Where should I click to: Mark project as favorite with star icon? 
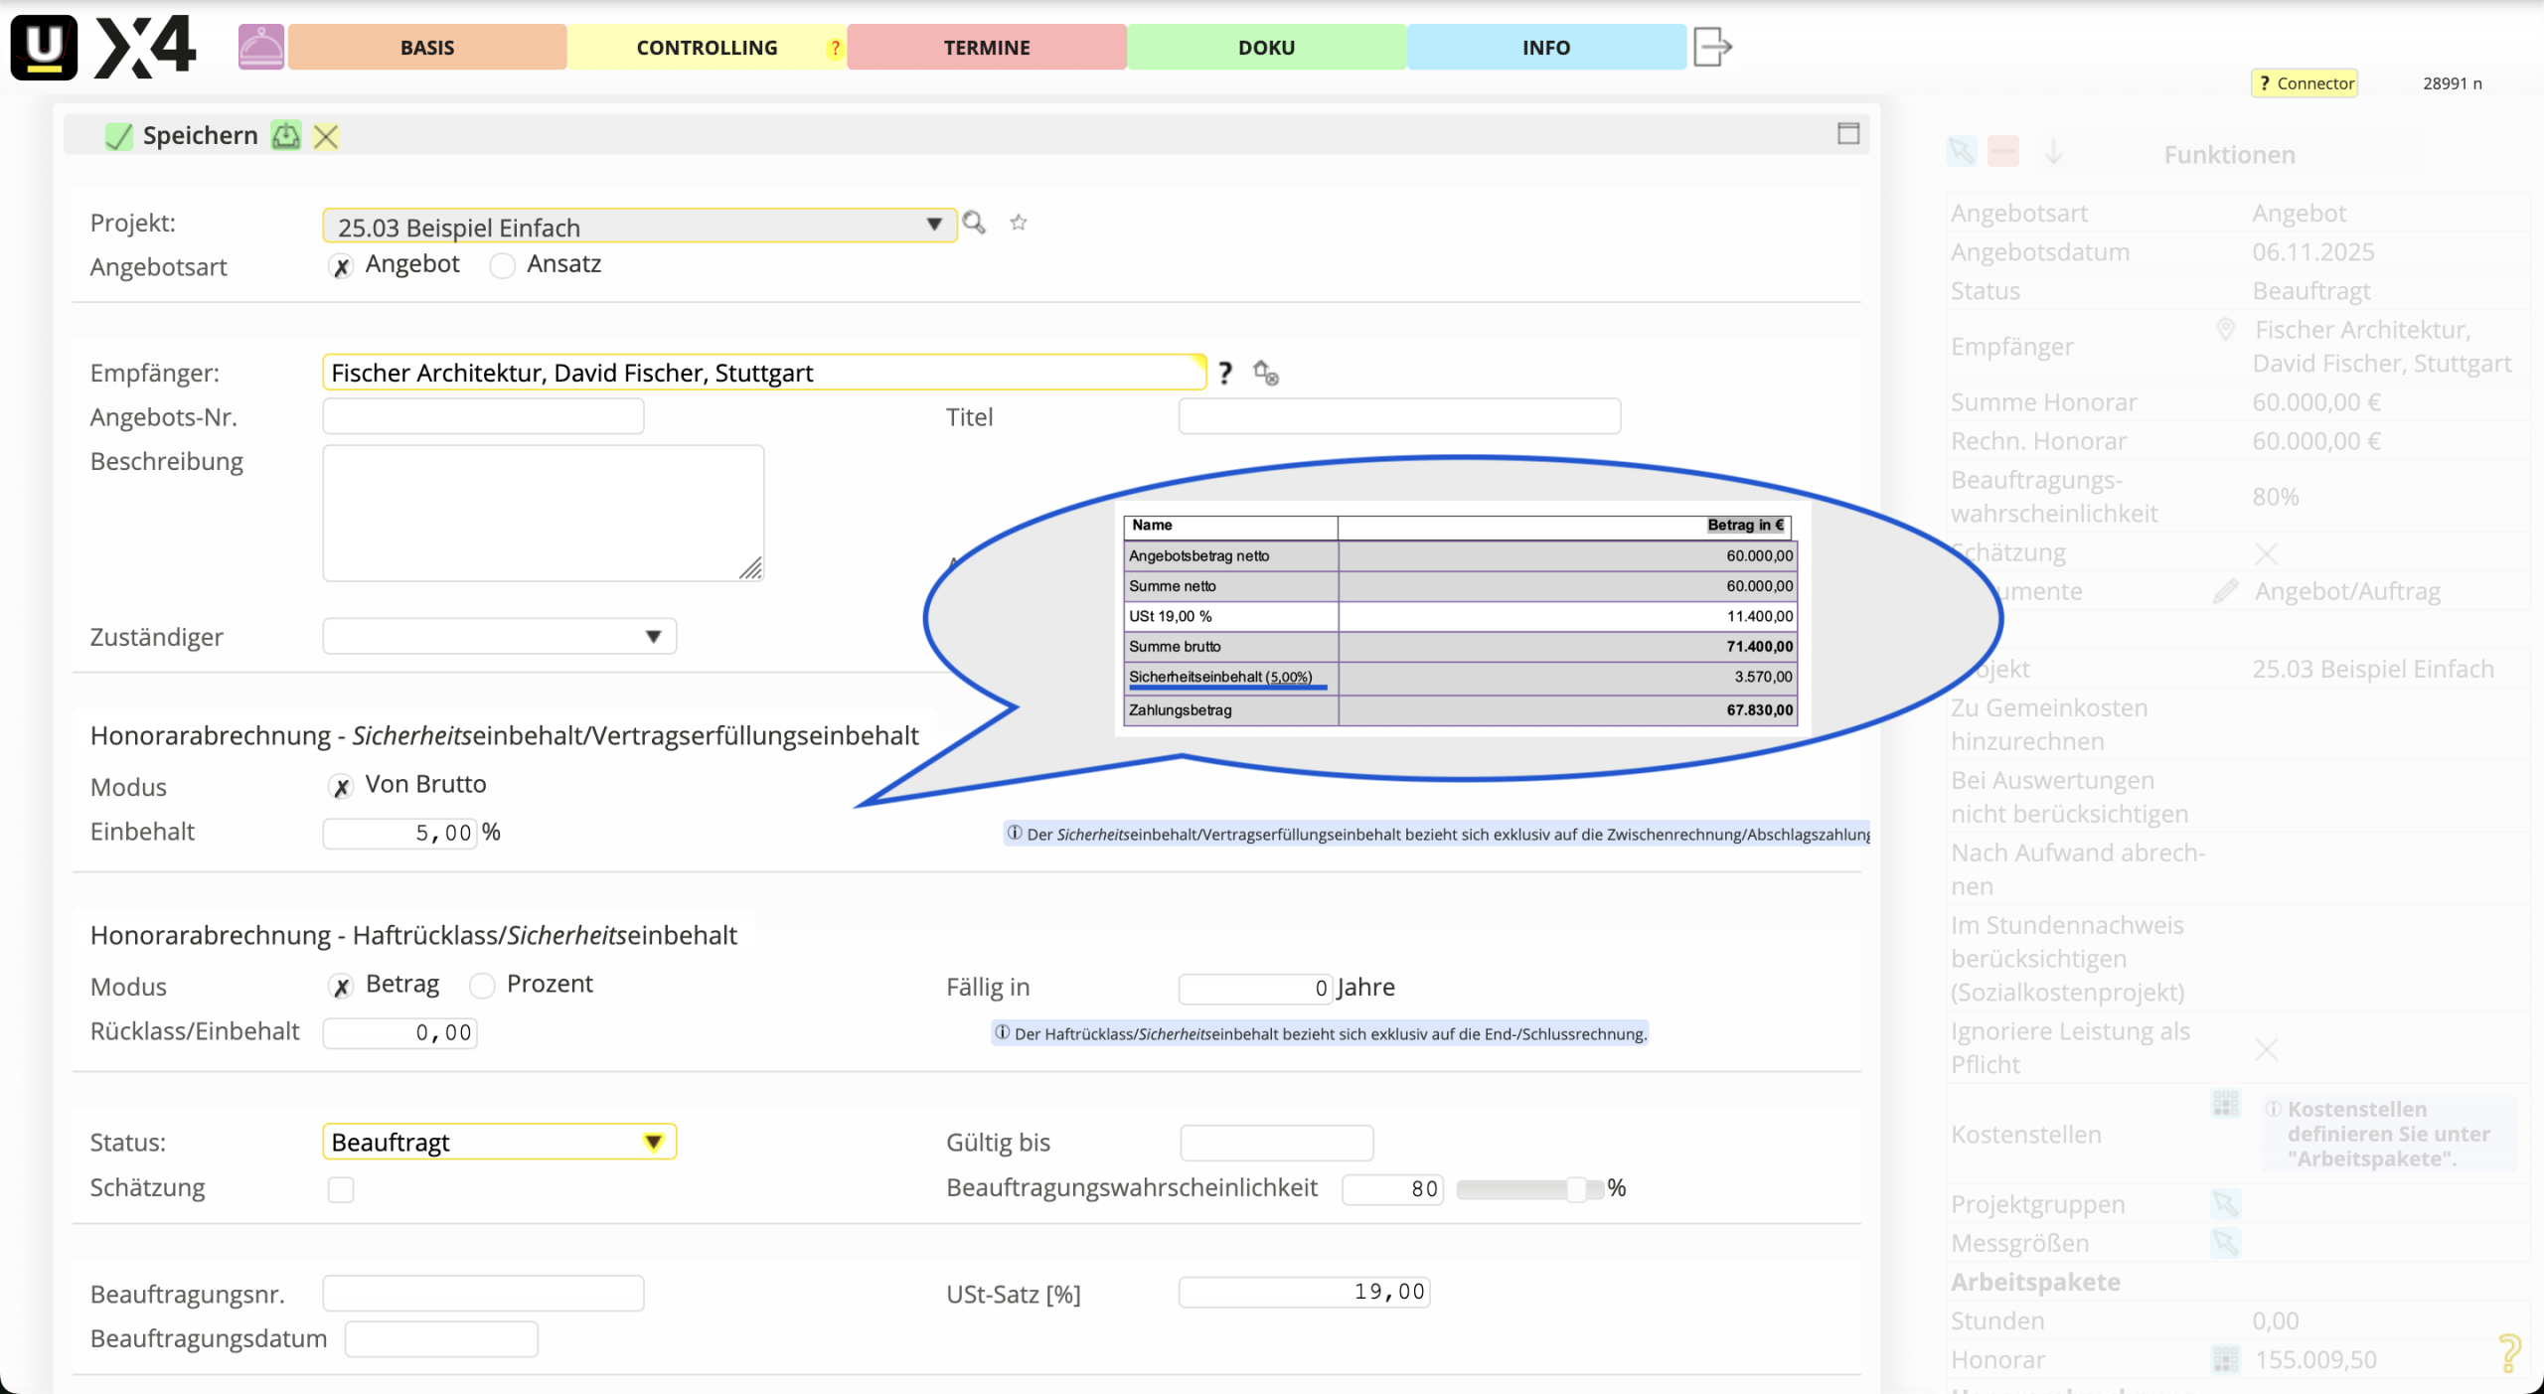(1018, 223)
